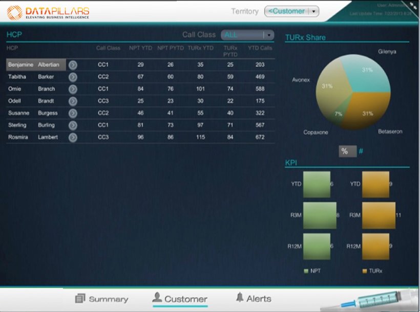Click the Betaseron chart label
The image size is (420, 312).
[390, 131]
